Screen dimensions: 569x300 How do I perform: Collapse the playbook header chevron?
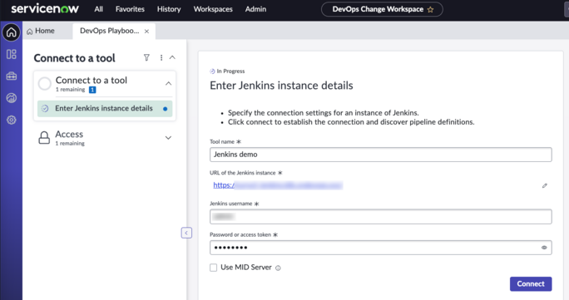pyautogui.click(x=172, y=57)
